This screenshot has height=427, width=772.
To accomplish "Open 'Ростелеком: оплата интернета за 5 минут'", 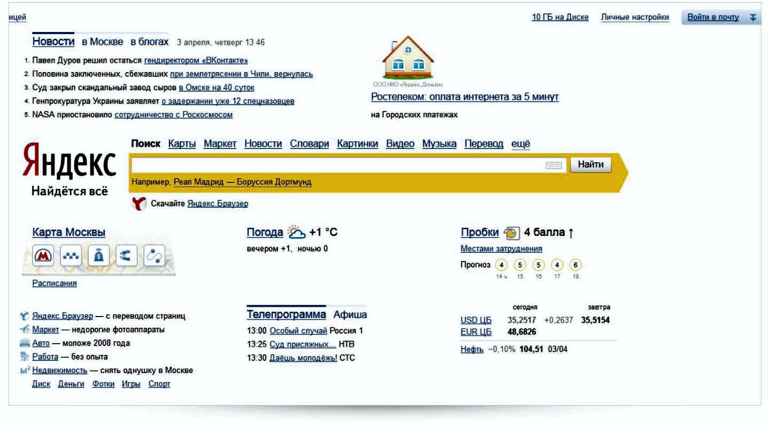I will click(465, 97).
